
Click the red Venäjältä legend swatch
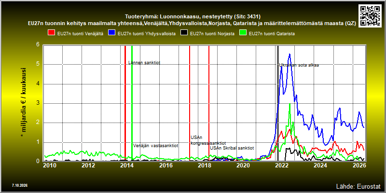pos(51,34)
